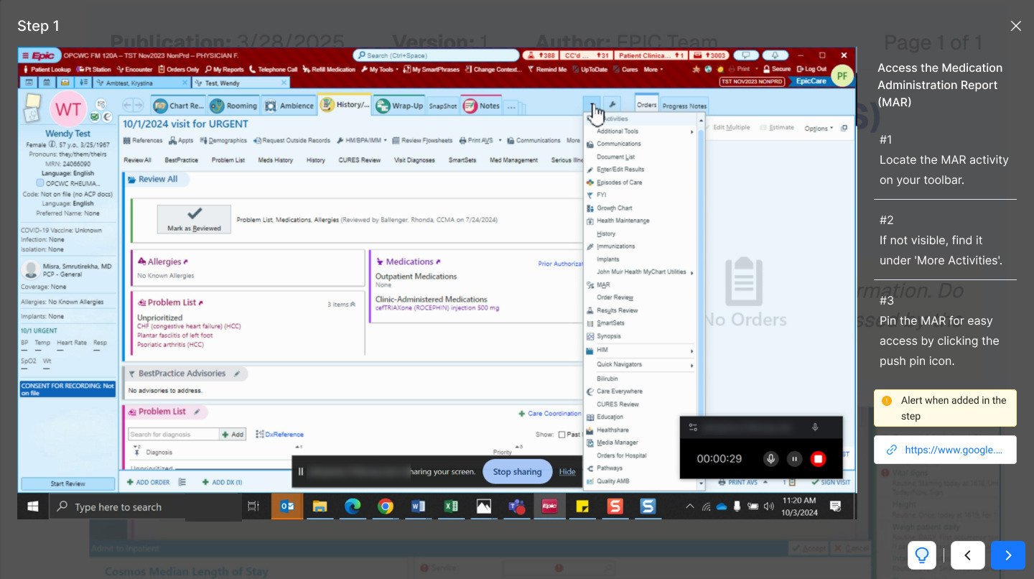This screenshot has height=579, width=1034.
Task: Click the Search (Ctrl+Space) field
Action: tap(436, 55)
